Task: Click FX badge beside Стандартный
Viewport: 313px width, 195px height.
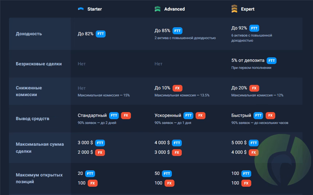Action: (126, 115)
